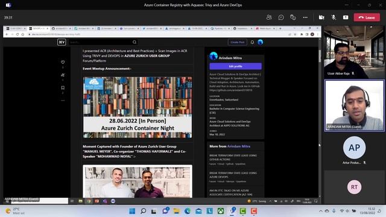This screenshot has width=386, height=217.
Task: Open Break Terraform State Lease GitHub Actions post
Action: 233,157
